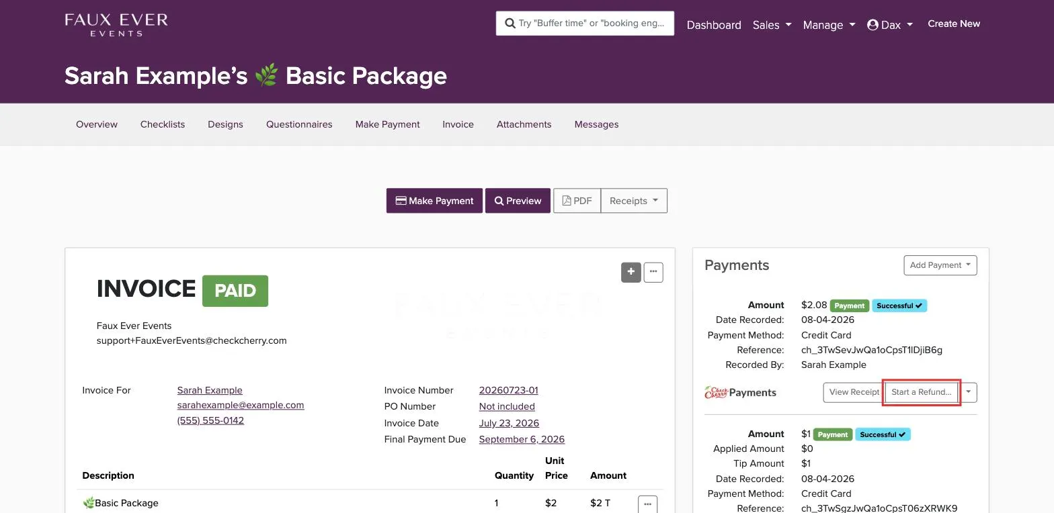Open the Add Payment dropdown
Image resolution: width=1054 pixels, height=513 pixels.
pyautogui.click(x=940, y=265)
